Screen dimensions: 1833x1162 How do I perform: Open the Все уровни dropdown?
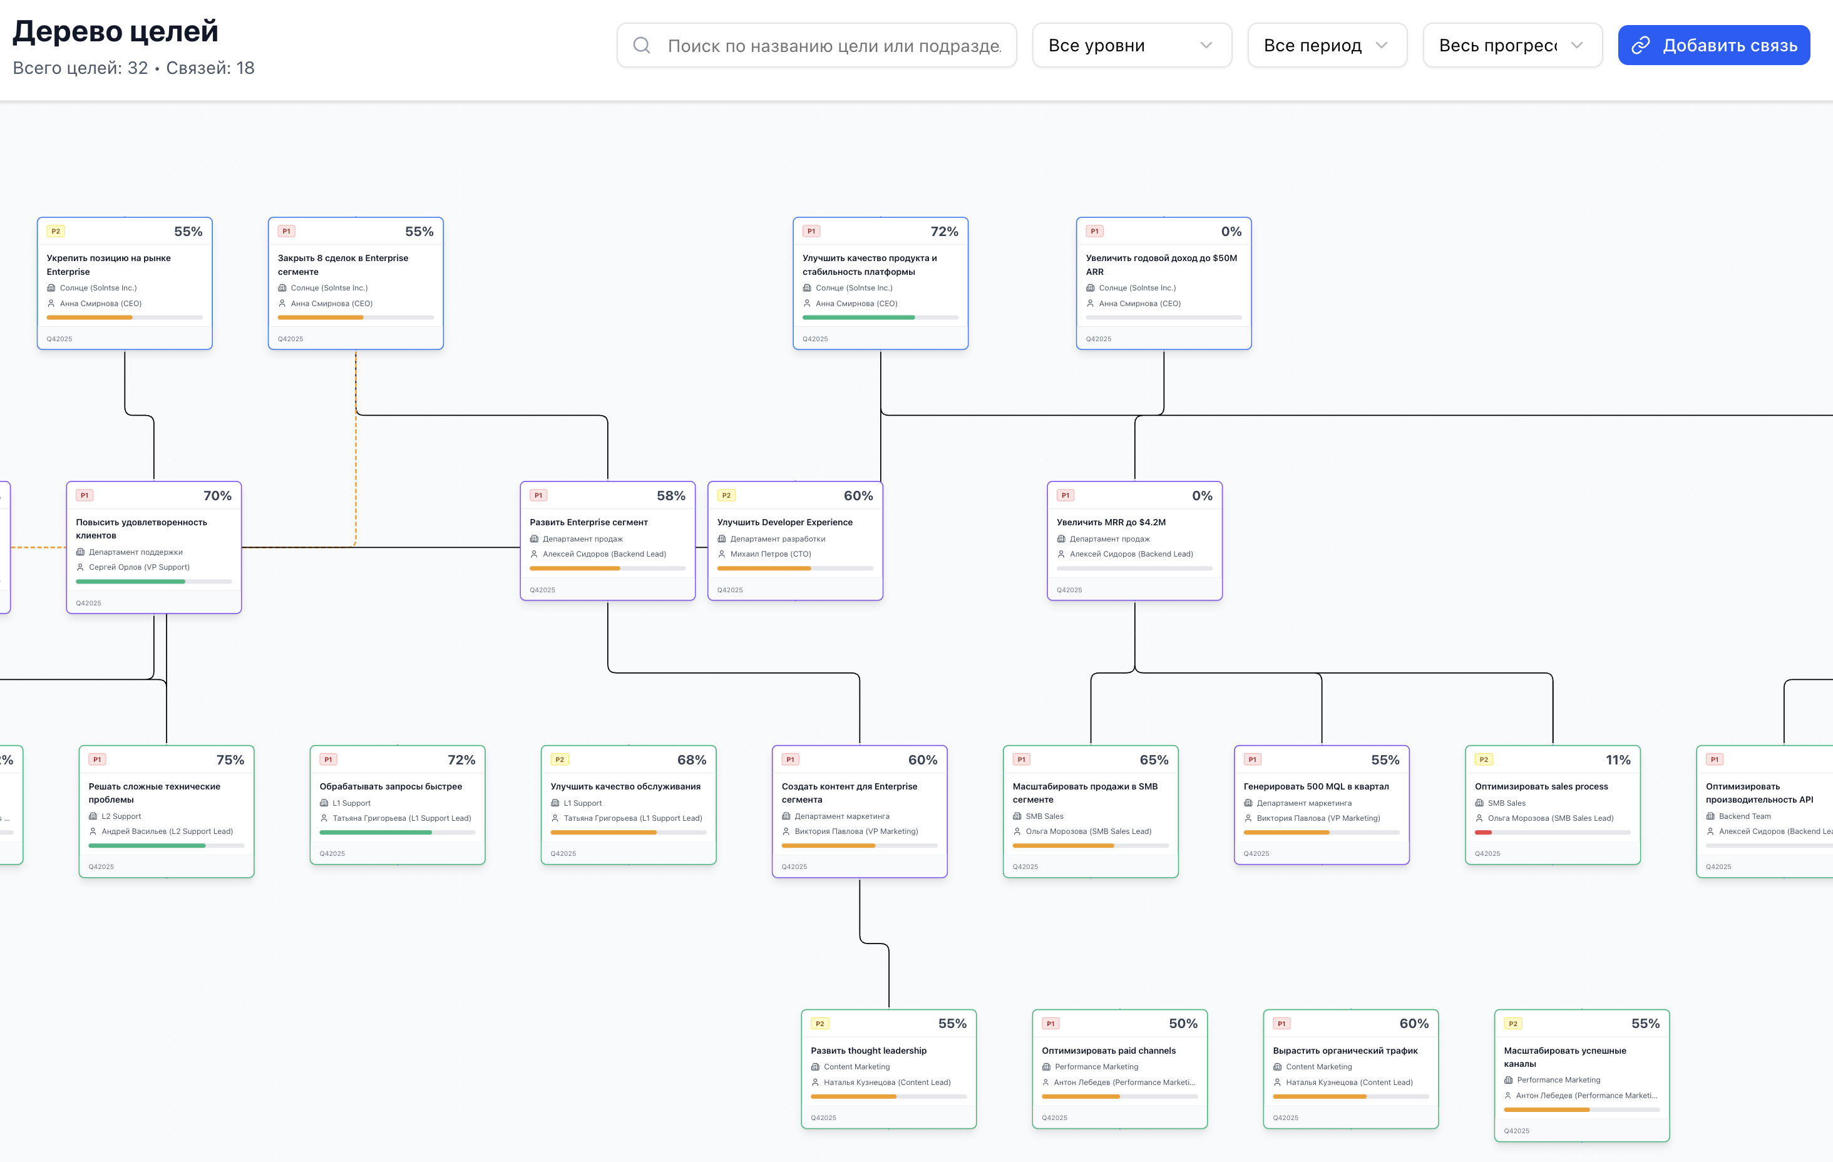[1131, 46]
